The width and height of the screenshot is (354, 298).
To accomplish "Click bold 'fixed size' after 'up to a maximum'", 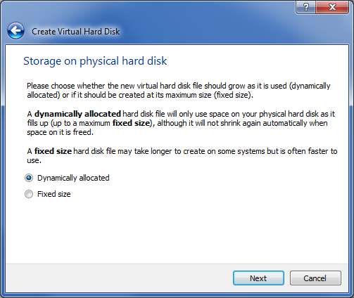I will 131,123.
